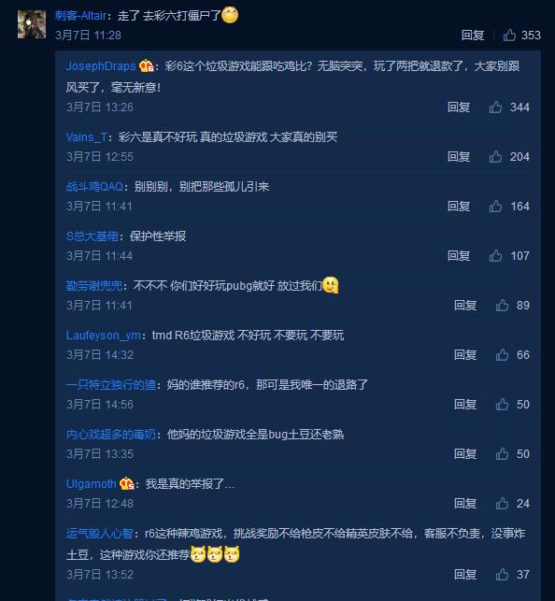Click the crown badge beside Ulgamoth

pos(127,484)
